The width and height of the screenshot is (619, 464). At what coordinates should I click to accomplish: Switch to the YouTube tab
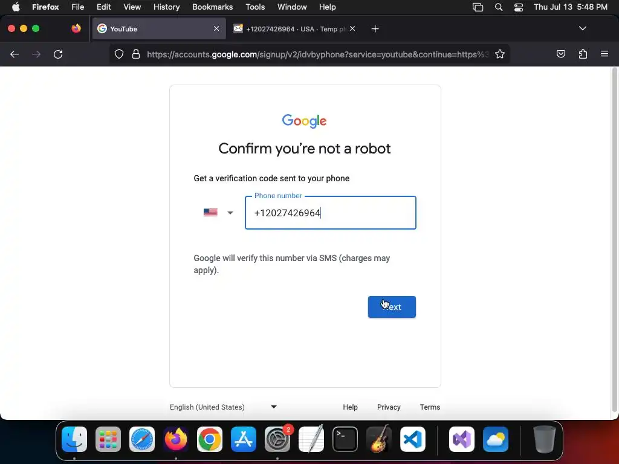coord(159,29)
